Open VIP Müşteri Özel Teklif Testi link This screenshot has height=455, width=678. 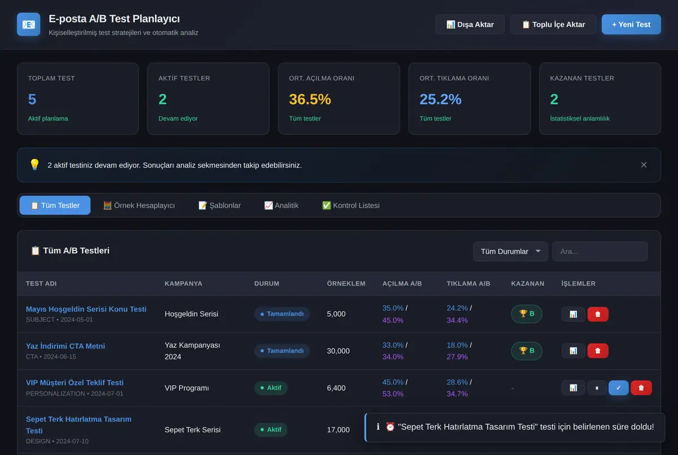click(75, 383)
